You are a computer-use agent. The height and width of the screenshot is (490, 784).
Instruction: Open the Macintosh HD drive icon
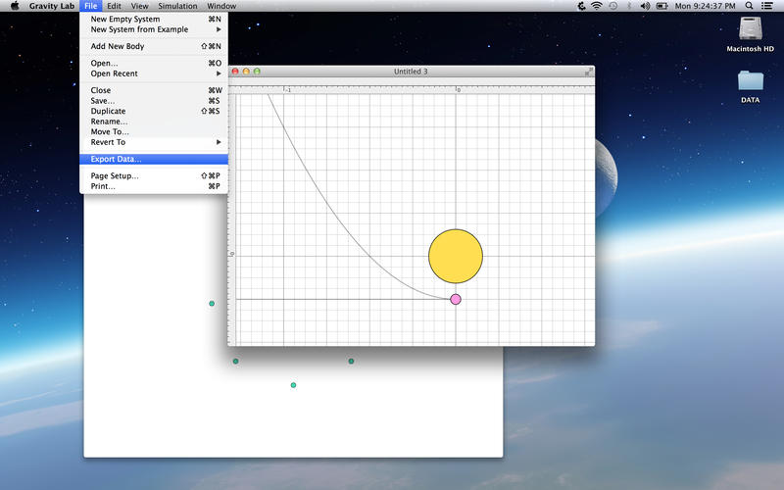click(750, 29)
